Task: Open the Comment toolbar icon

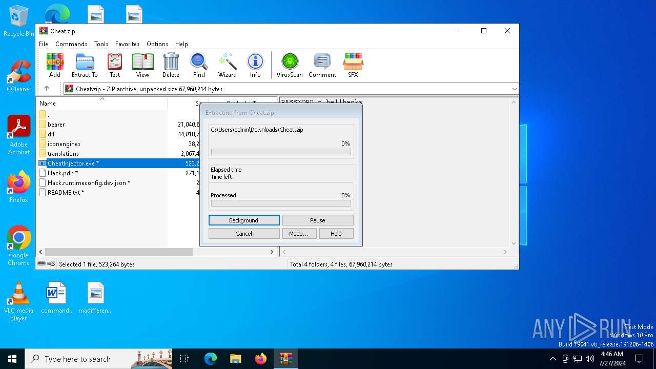Action: coord(322,65)
